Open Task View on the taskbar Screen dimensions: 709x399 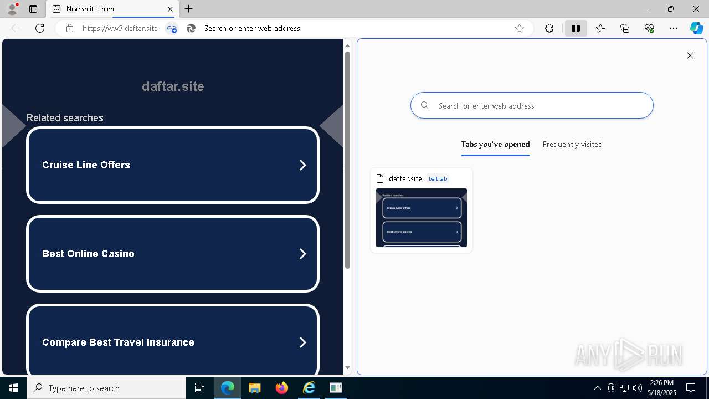click(x=199, y=388)
